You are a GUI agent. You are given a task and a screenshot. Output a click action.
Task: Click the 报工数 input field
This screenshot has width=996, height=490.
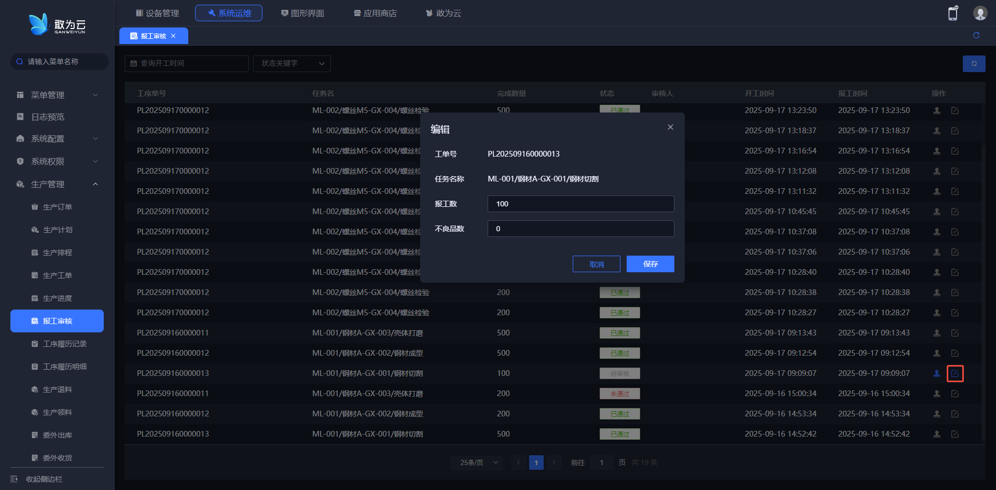coord(580,204)
